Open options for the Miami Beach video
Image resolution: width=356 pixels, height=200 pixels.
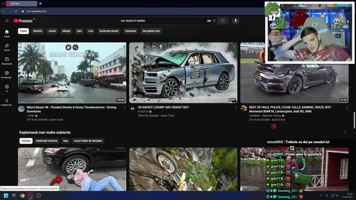click(125, 107)
